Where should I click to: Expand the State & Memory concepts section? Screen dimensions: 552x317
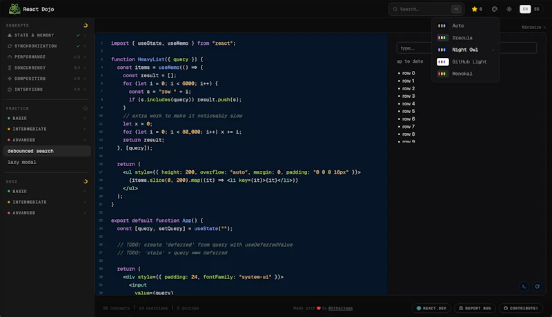[x=46, y=35]
